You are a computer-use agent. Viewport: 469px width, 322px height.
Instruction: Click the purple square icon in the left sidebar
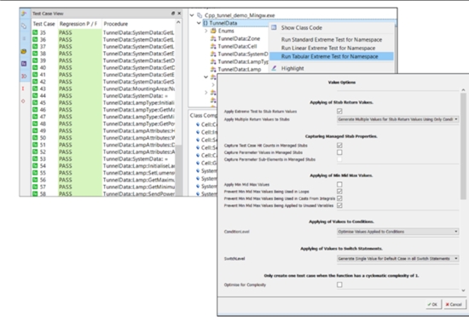(24, 64)
